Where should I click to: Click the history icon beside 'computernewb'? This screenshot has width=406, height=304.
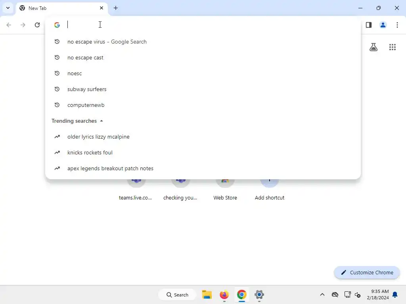point(57,105)
